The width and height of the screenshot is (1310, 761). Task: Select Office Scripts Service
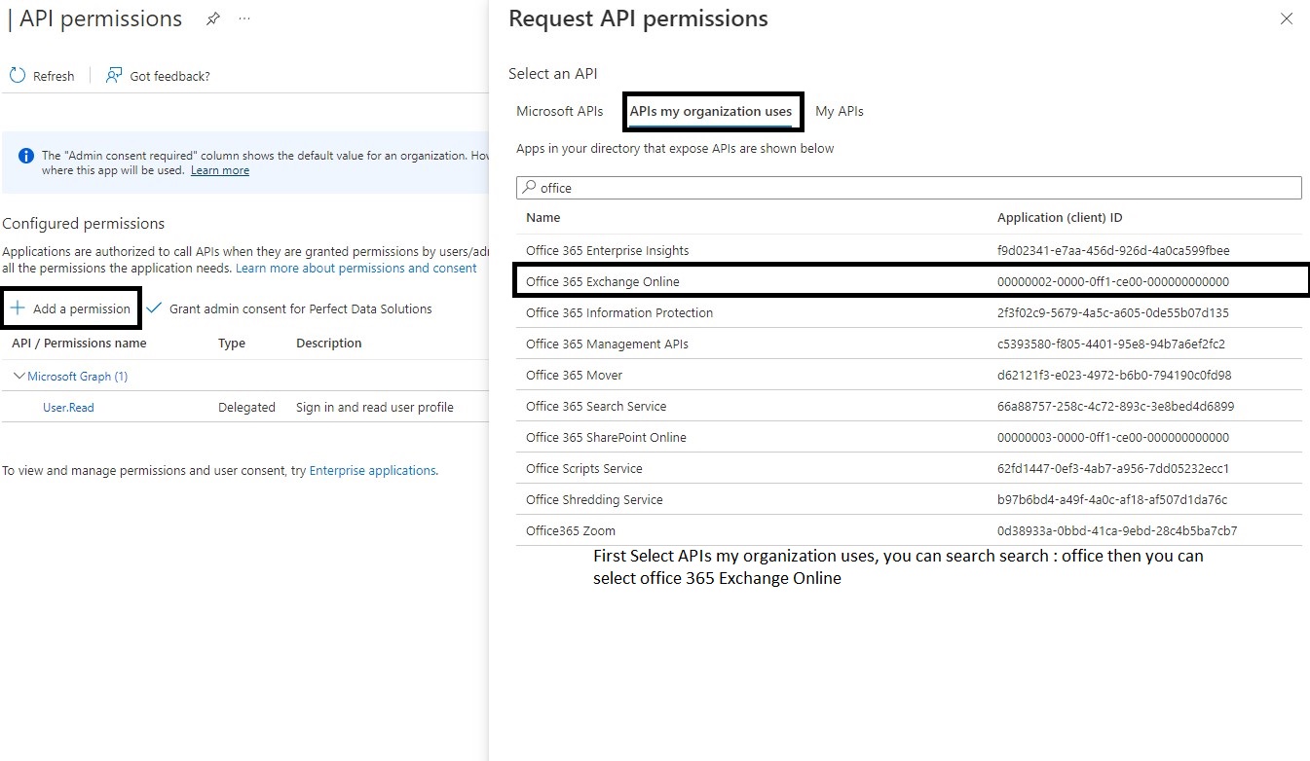coord(909,468)
